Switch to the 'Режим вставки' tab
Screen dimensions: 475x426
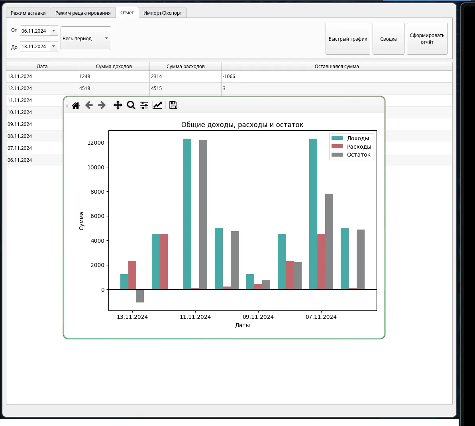click(28, 13)
